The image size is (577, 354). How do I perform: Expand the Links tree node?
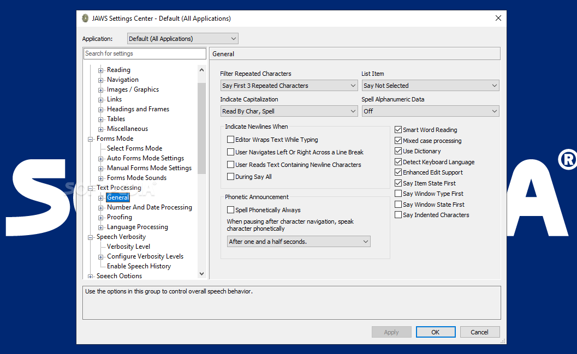click(100, 100)
